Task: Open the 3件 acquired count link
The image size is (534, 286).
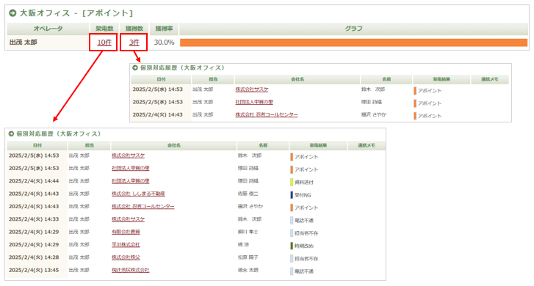Action: pos(134,43)
